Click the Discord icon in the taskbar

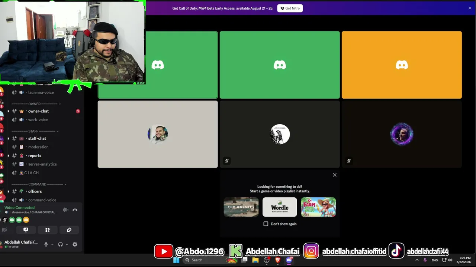[x=289, y=260]
